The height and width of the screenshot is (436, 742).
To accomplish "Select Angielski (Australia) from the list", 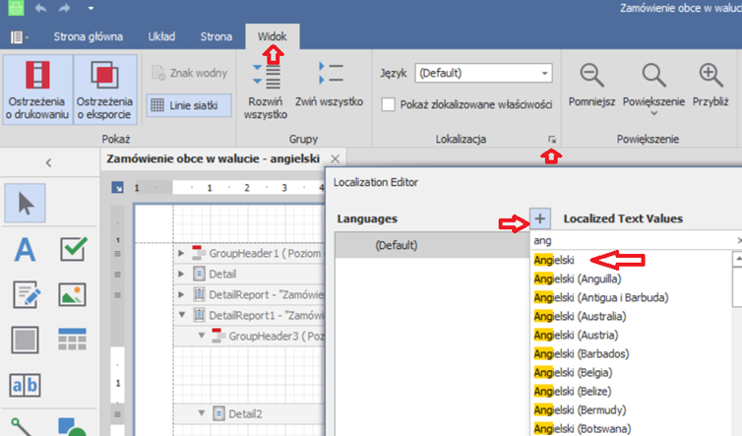I will pos(580,316).
